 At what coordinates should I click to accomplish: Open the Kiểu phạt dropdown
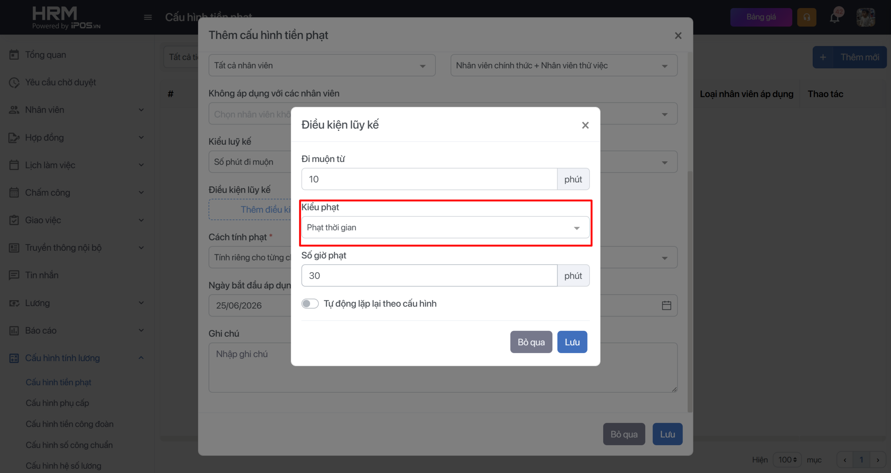445,227
